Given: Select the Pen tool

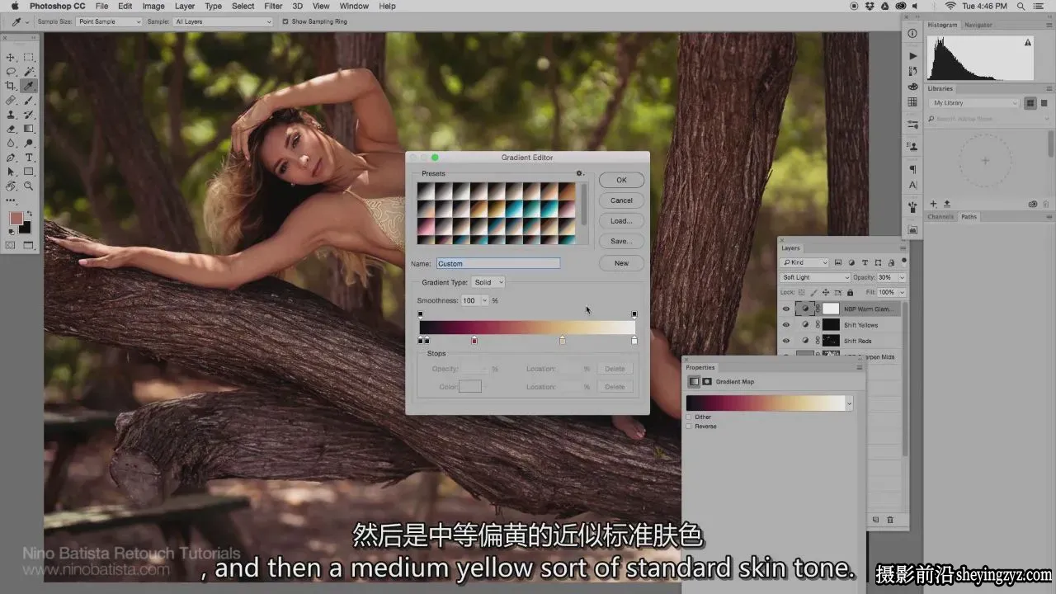Looking at the screenshot, I should click(11, 158).
